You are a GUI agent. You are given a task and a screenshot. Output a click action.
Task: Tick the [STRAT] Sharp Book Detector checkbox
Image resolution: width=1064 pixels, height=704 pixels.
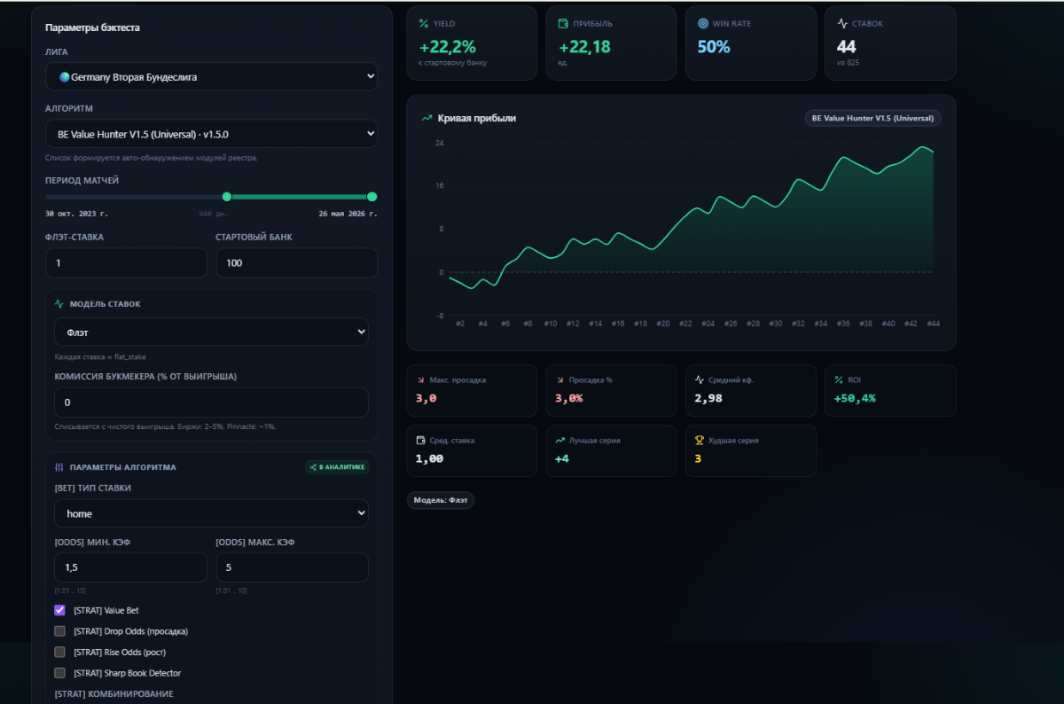[59, 673]
